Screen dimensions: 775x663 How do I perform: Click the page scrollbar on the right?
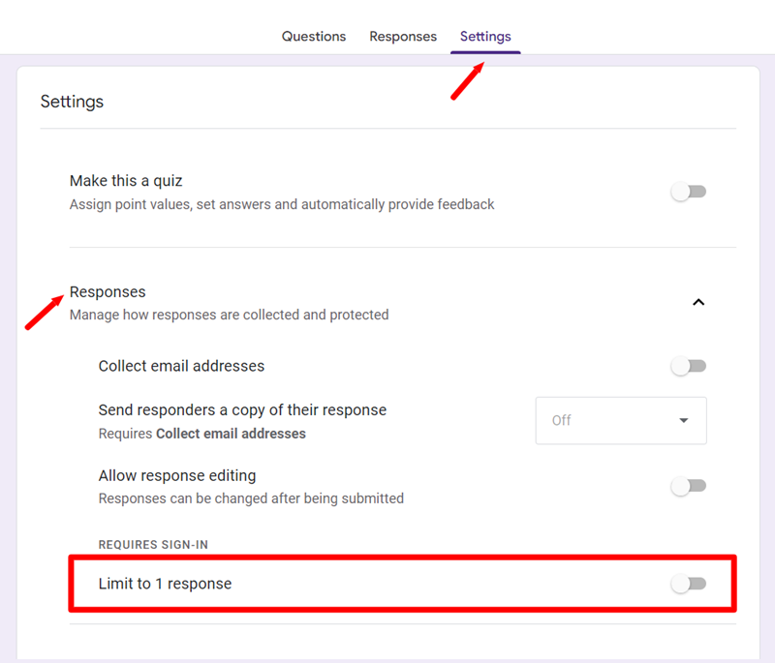tap(770, 329)
